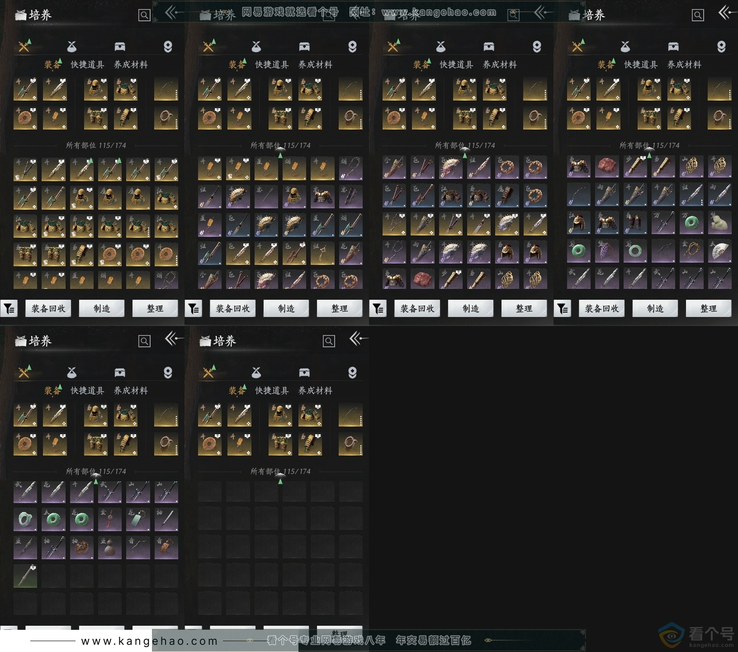The image size is (738, 652).
Task: Open 装备 tab in top-left panel
Action: tap(52, 65)
